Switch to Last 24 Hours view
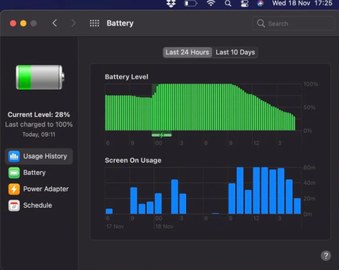339x270 pixels. (x=187, y=52)
